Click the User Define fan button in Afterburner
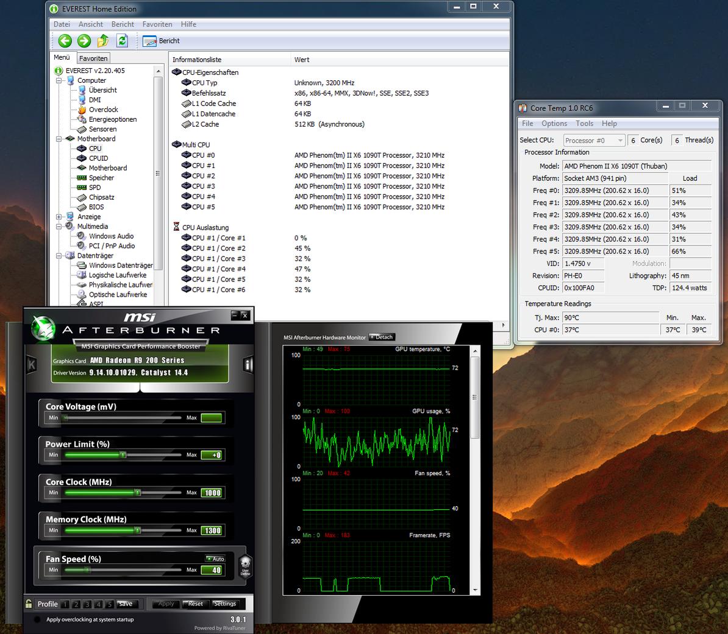This screenshot has height=634, width=728. 245,567
